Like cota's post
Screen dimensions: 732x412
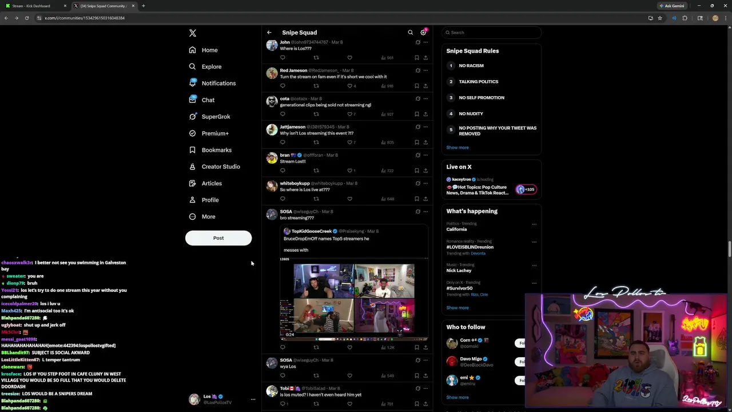(351, 114)
